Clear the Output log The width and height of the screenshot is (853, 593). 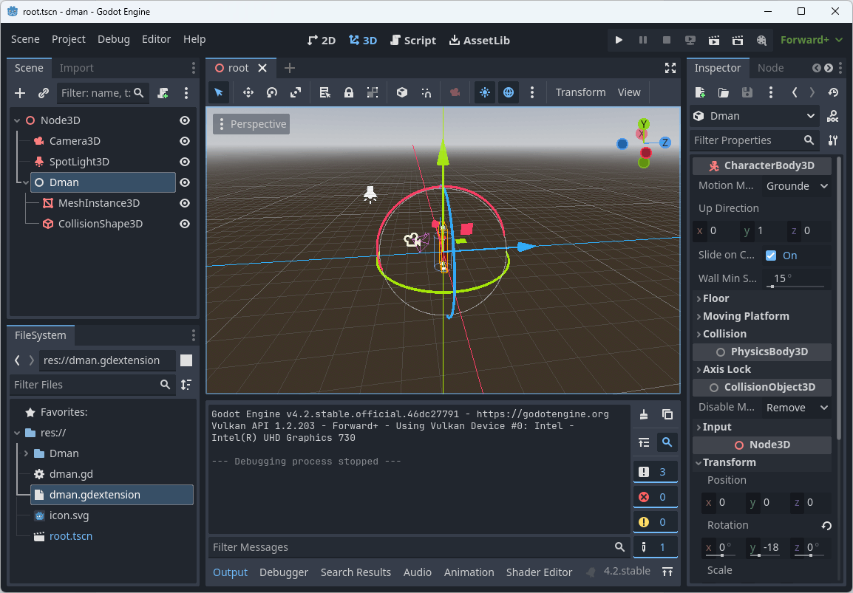click(644, 414)
